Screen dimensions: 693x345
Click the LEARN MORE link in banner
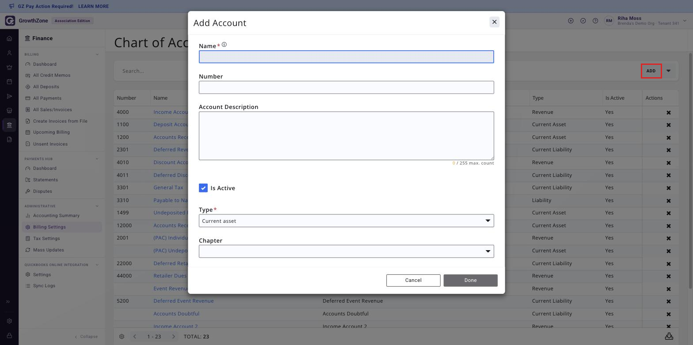pos(93,7)
